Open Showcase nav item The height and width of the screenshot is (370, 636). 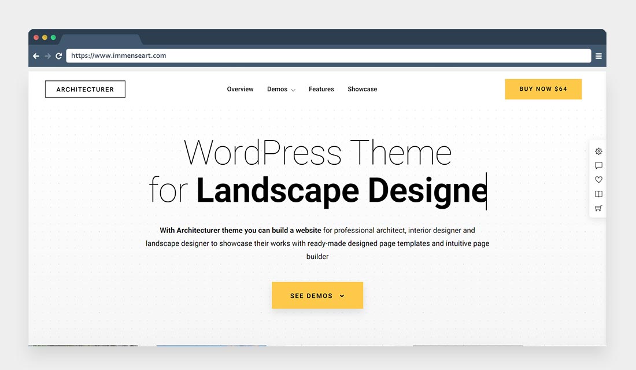362,89
